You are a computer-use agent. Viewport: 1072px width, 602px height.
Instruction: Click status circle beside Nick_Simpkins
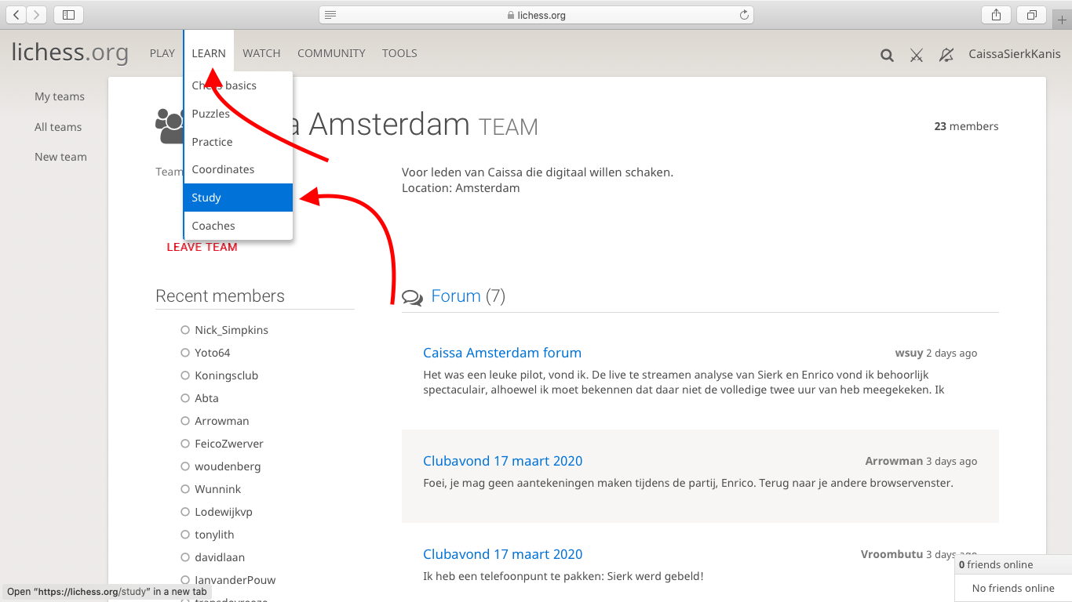point(185,330)
